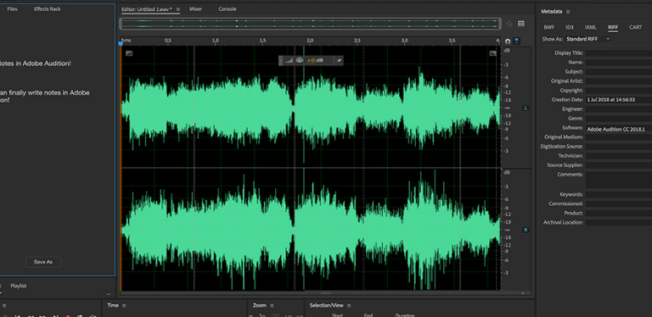Click the Display Title input field
The image size is (652, 317).
619,53
